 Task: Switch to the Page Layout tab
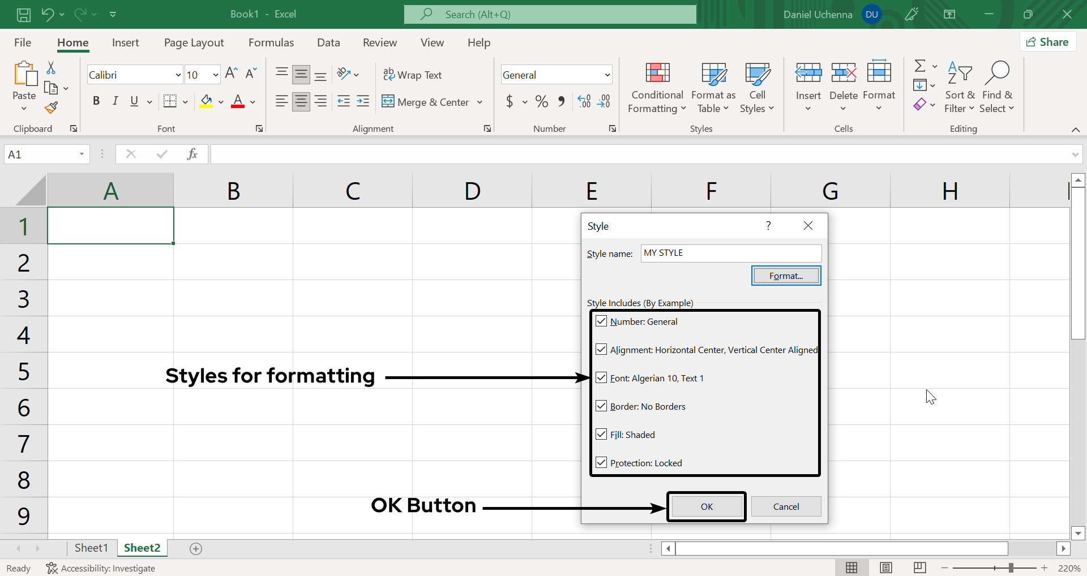(x=194, y=43)
